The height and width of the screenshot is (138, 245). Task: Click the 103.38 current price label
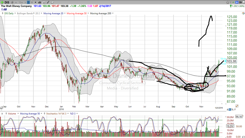pyautogui.click(x=231, y=61)
